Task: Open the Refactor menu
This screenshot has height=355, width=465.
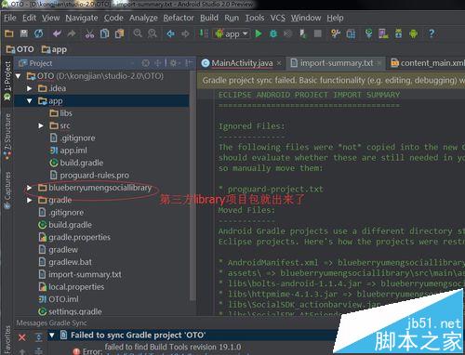Action: [179, 18]
